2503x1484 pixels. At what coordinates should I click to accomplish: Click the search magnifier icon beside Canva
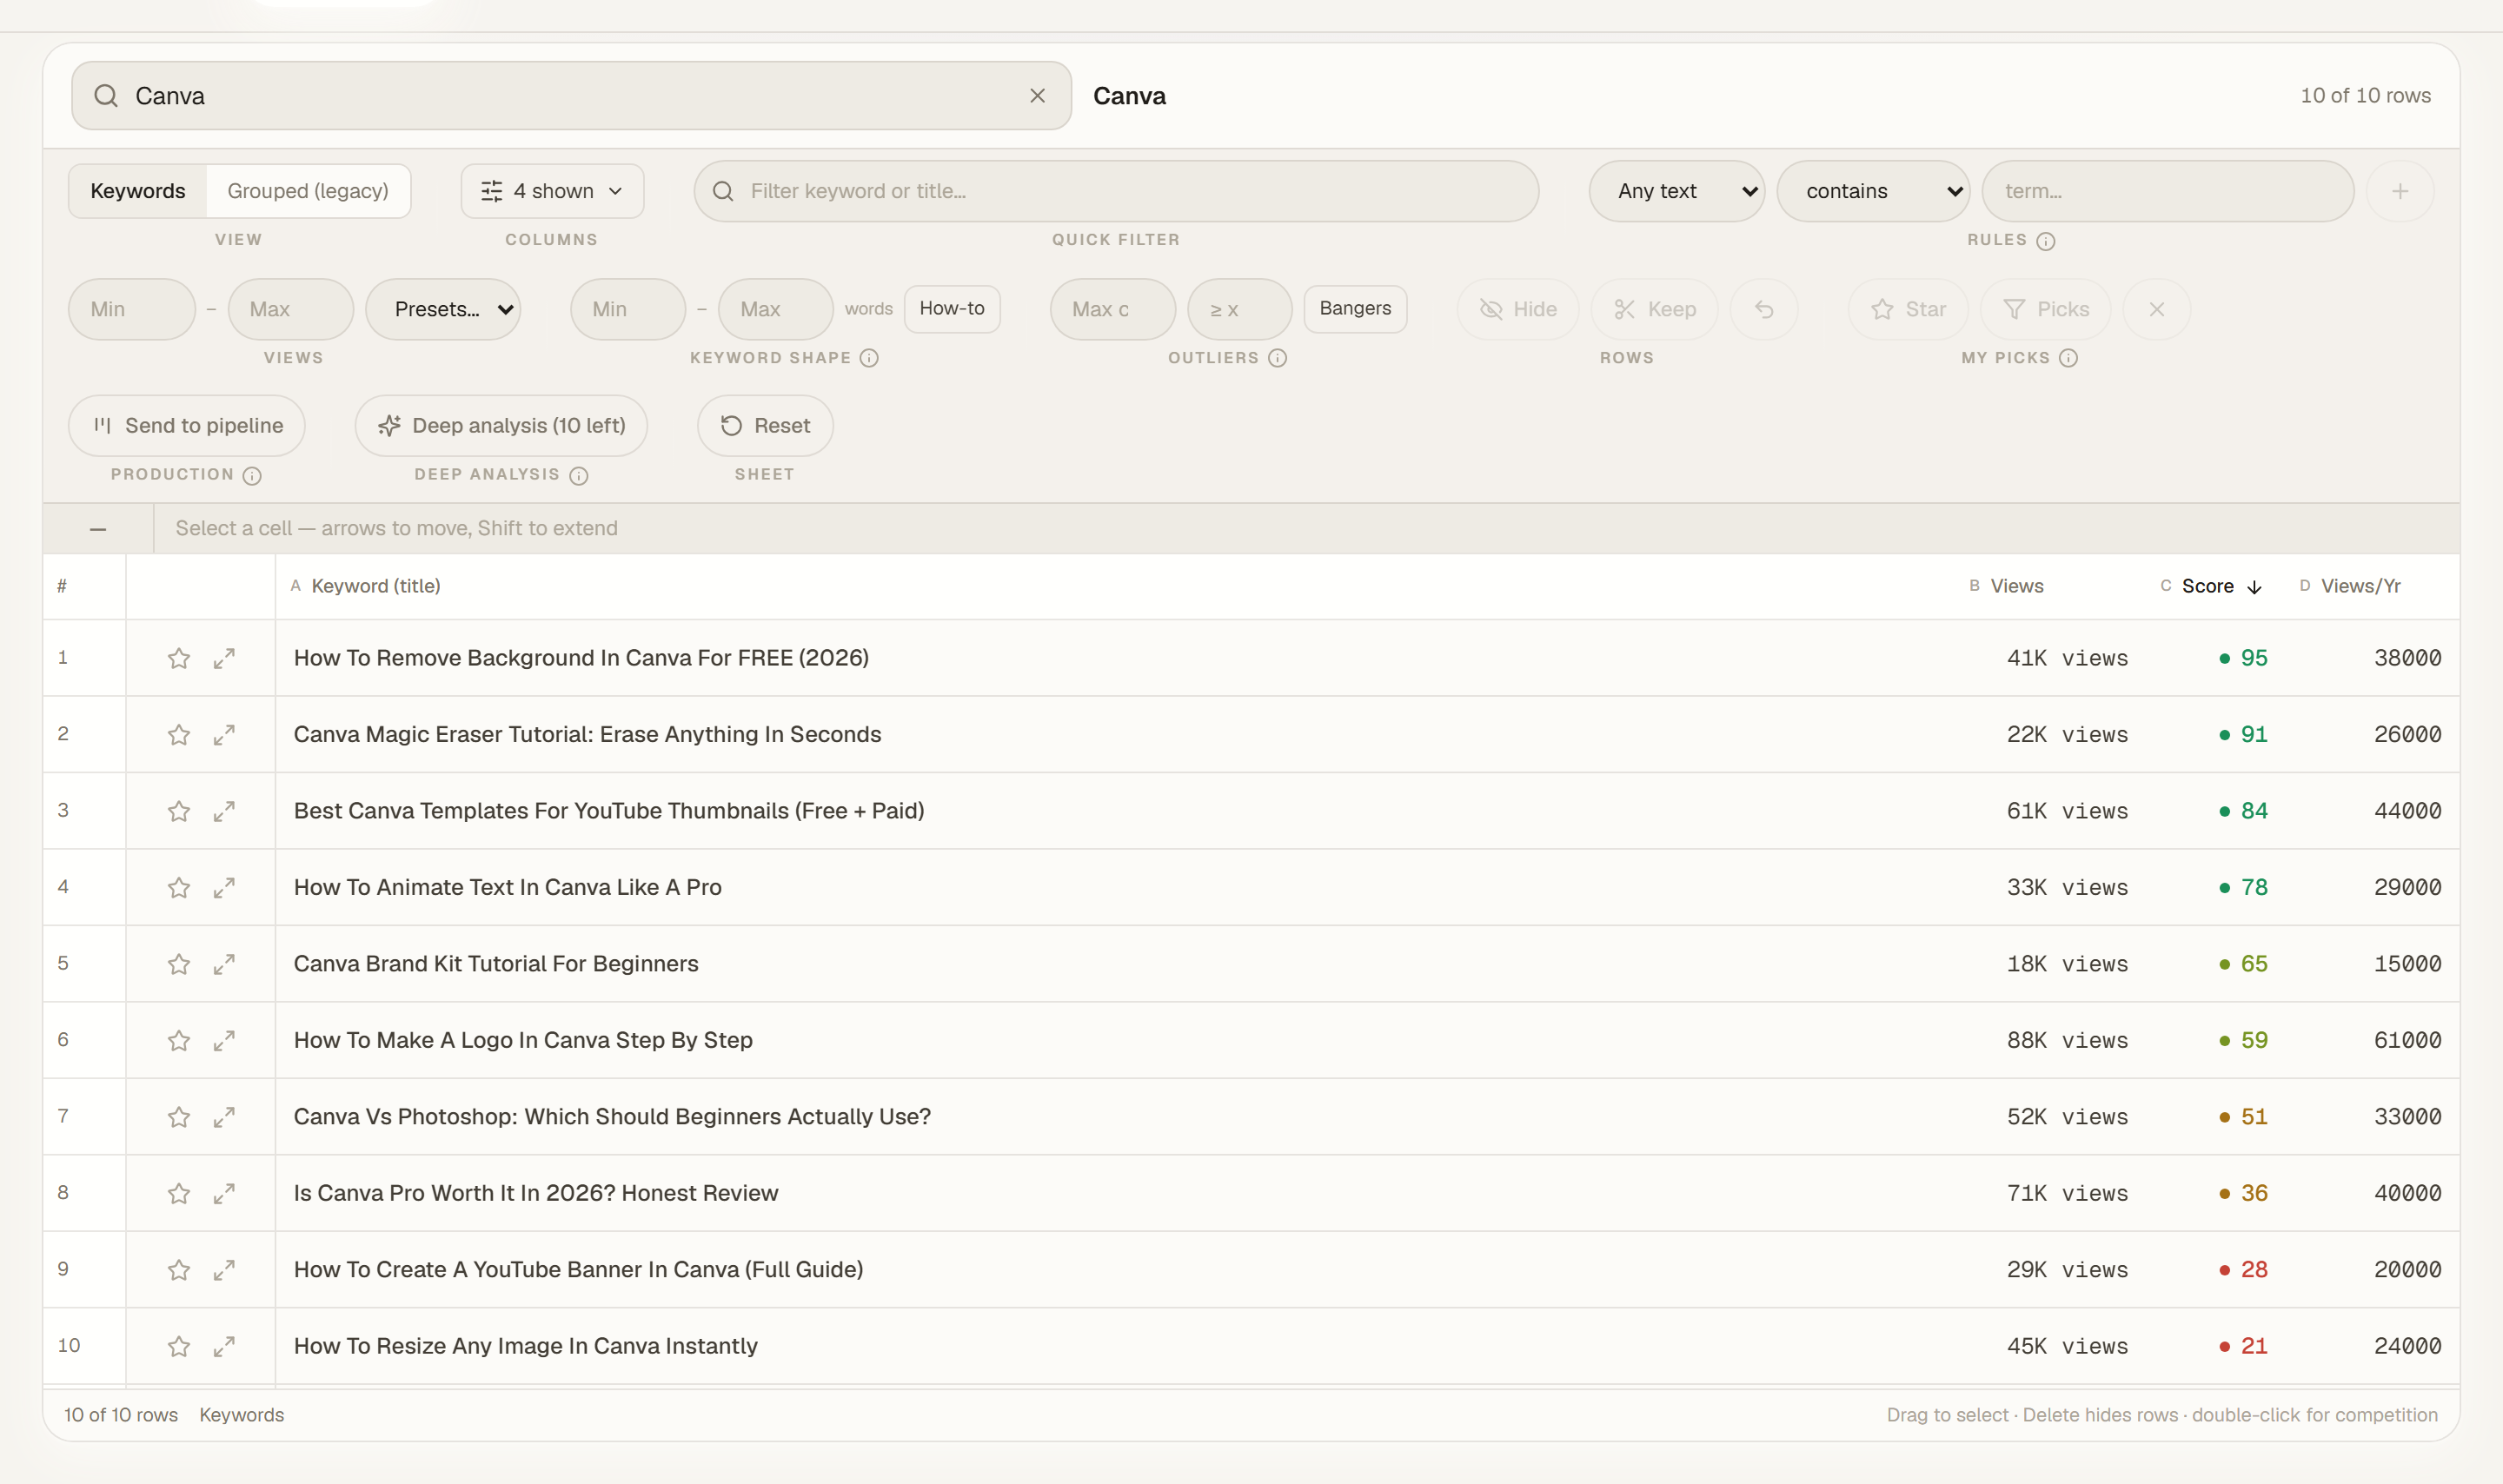[106, 96]
